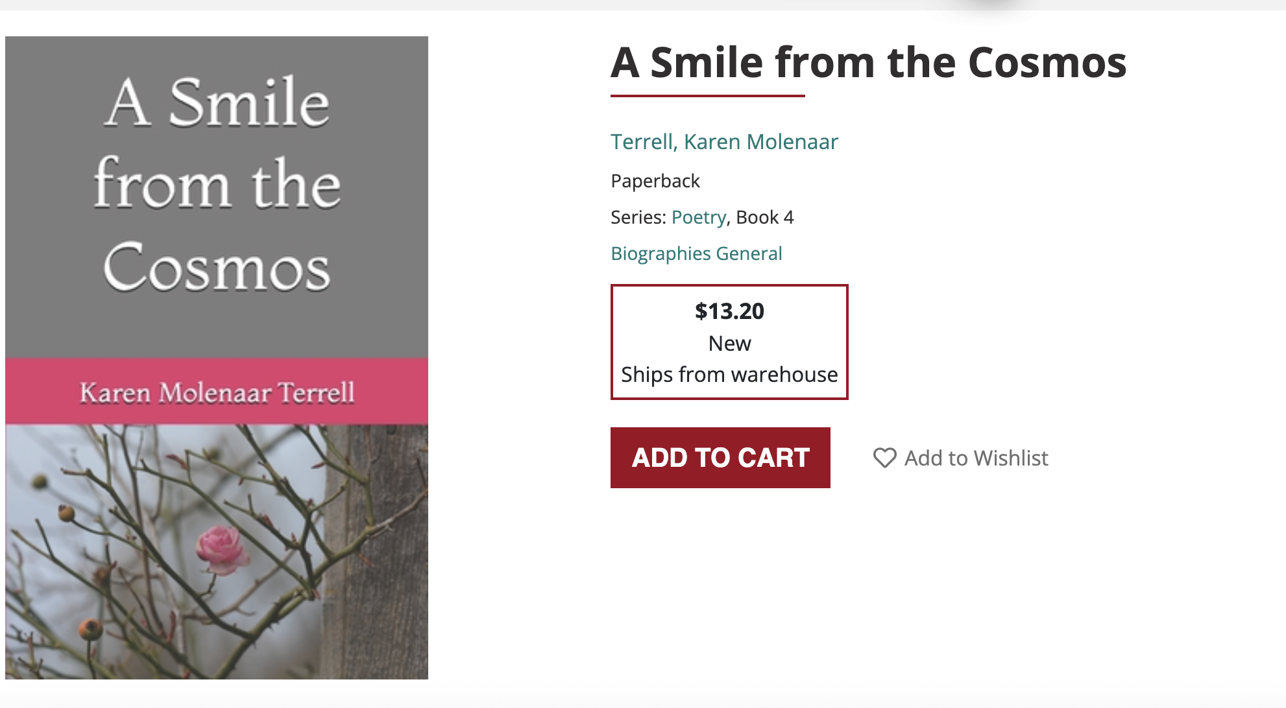The image size is (1286, 708).
Task: Click the pink rose on the book cover
Action: click(x=221, y=549)
